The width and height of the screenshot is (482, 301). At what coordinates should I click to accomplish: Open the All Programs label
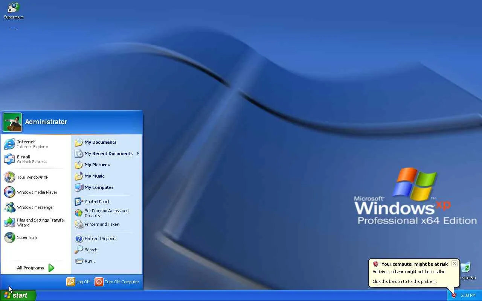(31, 268)
